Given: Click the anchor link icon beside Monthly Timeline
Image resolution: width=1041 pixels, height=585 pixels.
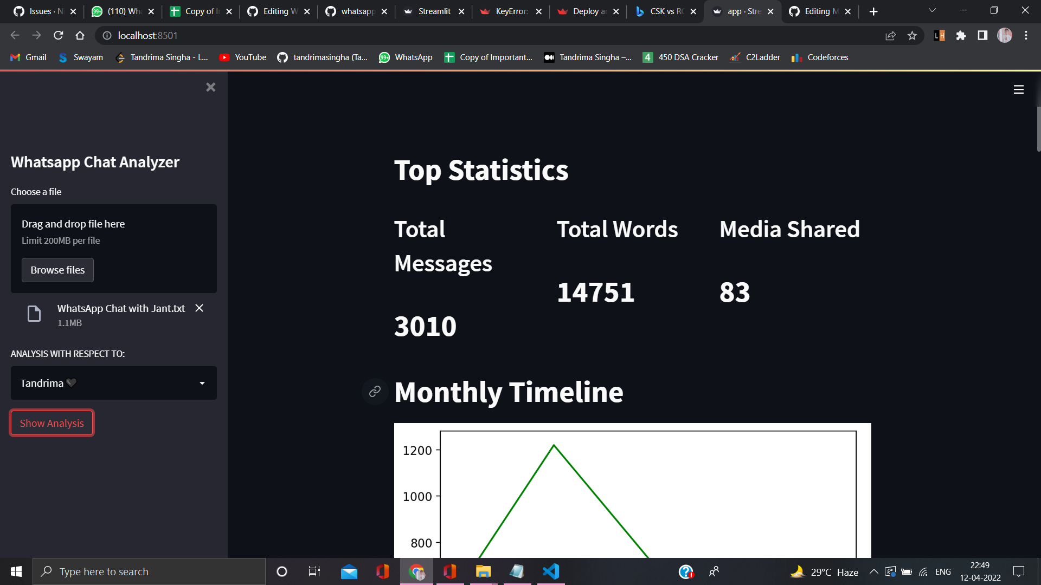Looking at the screenshot, I should click(375, 392).
